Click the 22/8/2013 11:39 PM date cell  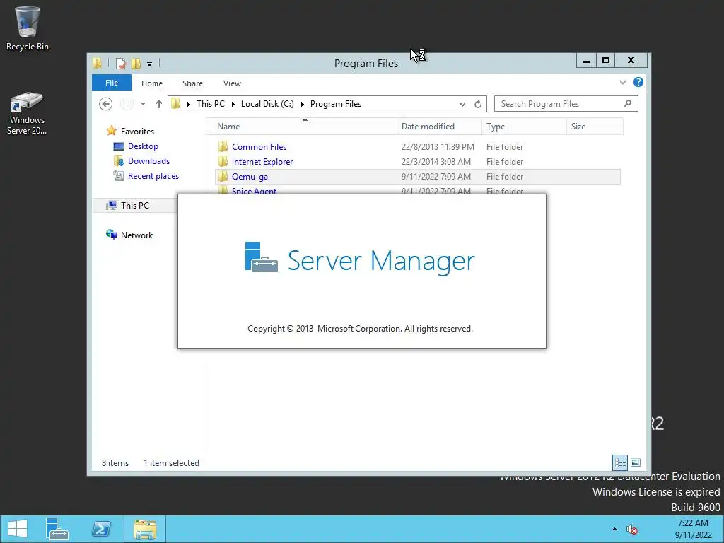(x=438, y=147)
